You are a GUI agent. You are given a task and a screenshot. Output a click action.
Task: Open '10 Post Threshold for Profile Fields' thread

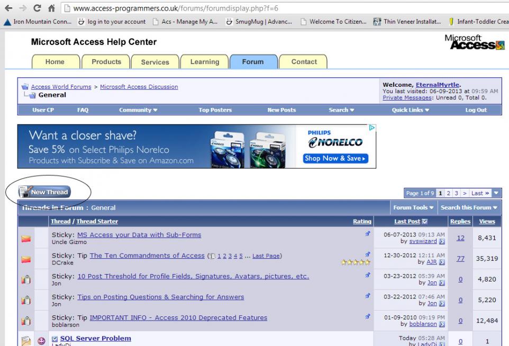pos(193,276)
